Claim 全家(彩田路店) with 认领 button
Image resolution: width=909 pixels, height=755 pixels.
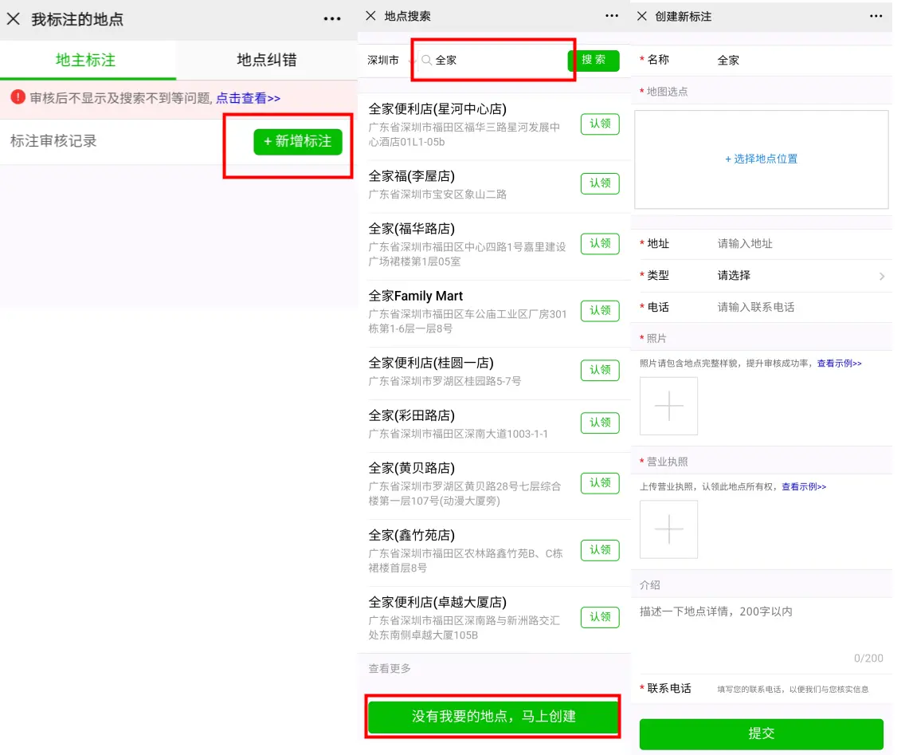pyautogui.click(x=599, y=423)
